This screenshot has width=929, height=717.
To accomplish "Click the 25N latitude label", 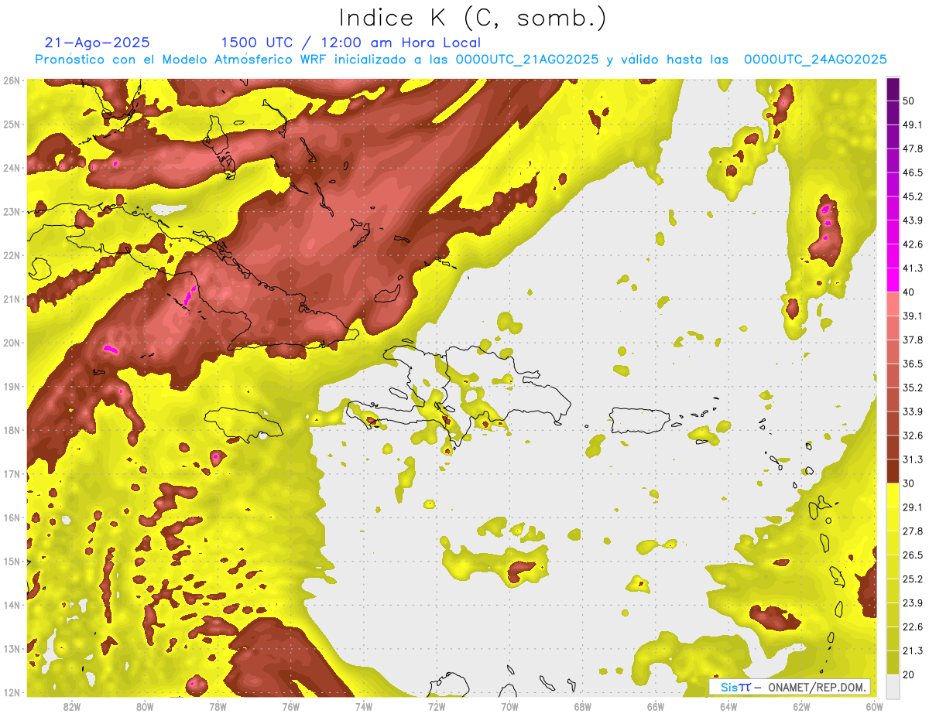I will pyautogui.click(x=12, y=124).
